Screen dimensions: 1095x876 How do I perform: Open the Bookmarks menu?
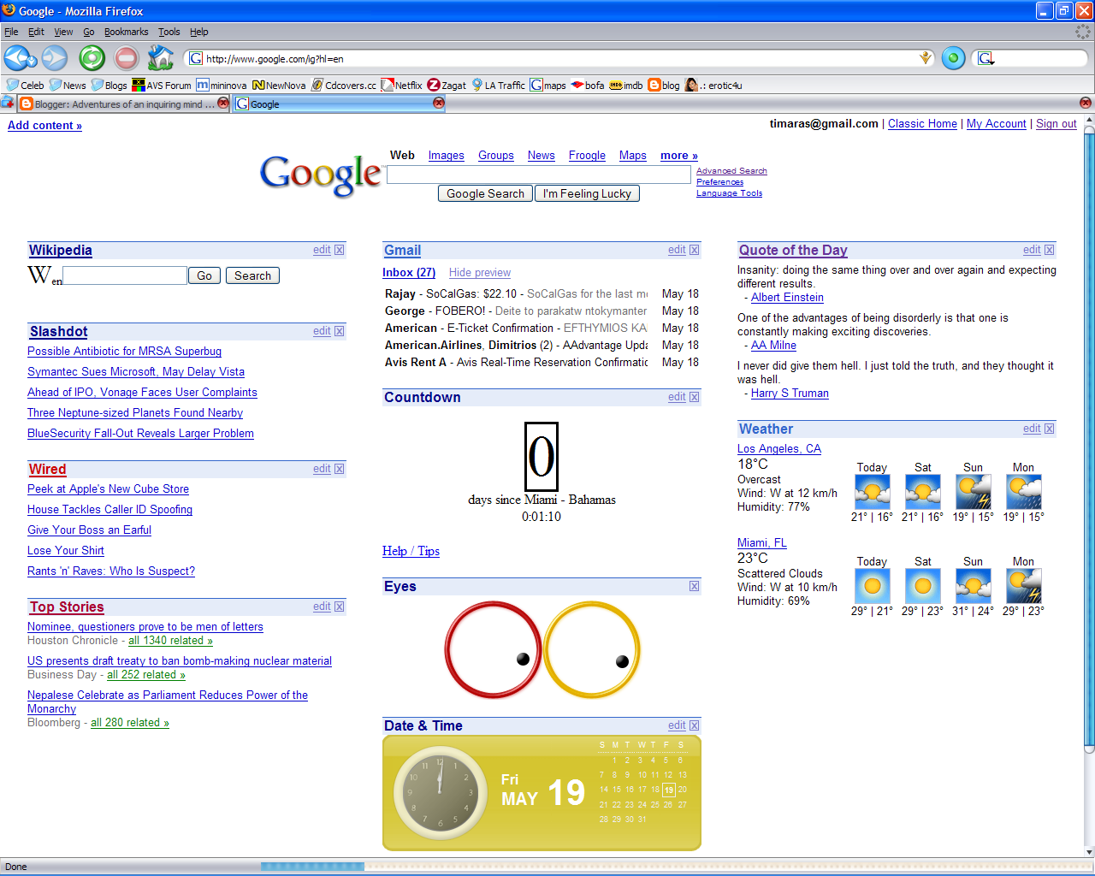point(127,32)
